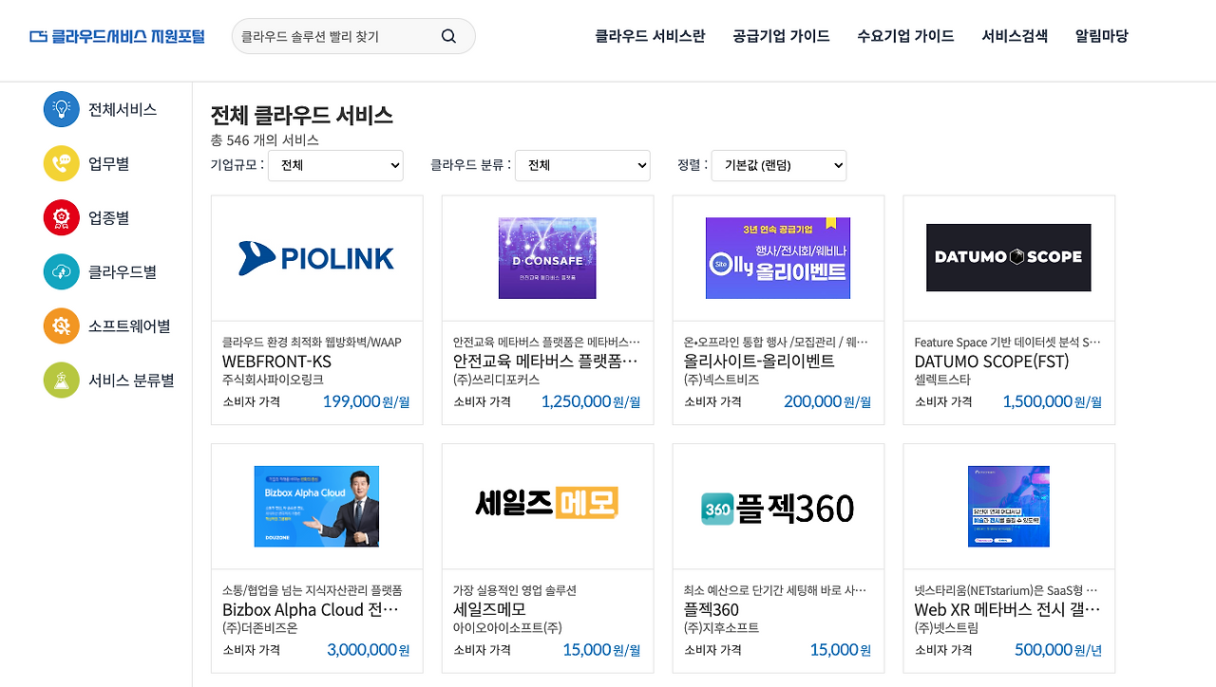Expand the 클라우드 분류 dropdown
The width and height of the screenshot is (1216, 687).
tap(582, 164)
